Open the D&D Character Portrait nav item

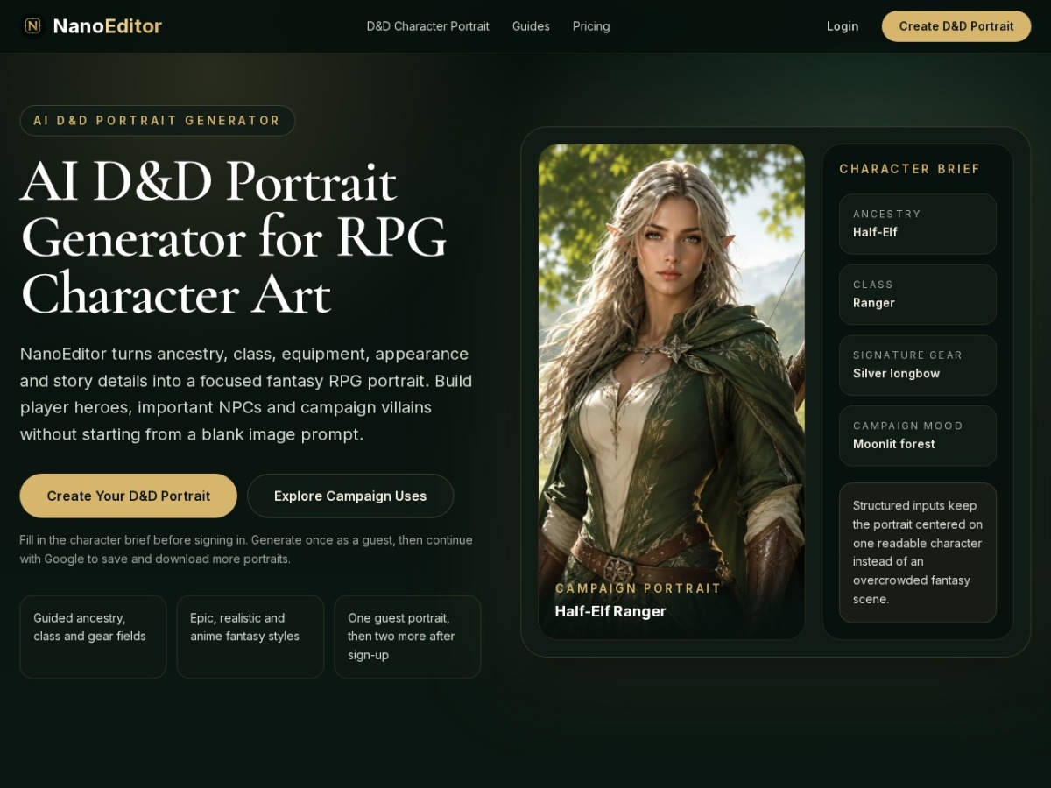[x=427, y=26]
